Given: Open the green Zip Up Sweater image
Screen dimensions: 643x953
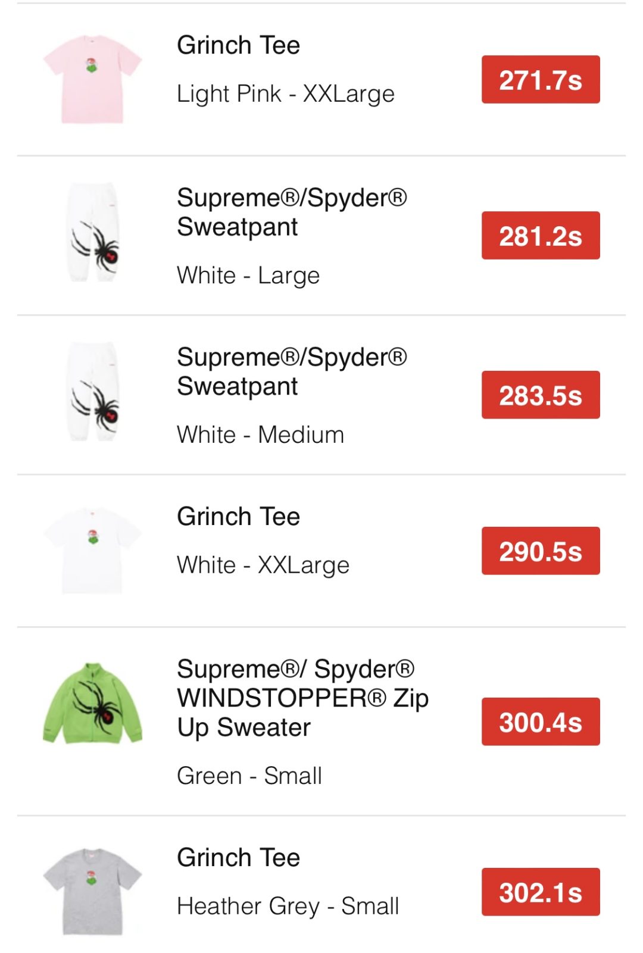Looking at the screenshot, I should pyautogui.click(x=92, y=703).
